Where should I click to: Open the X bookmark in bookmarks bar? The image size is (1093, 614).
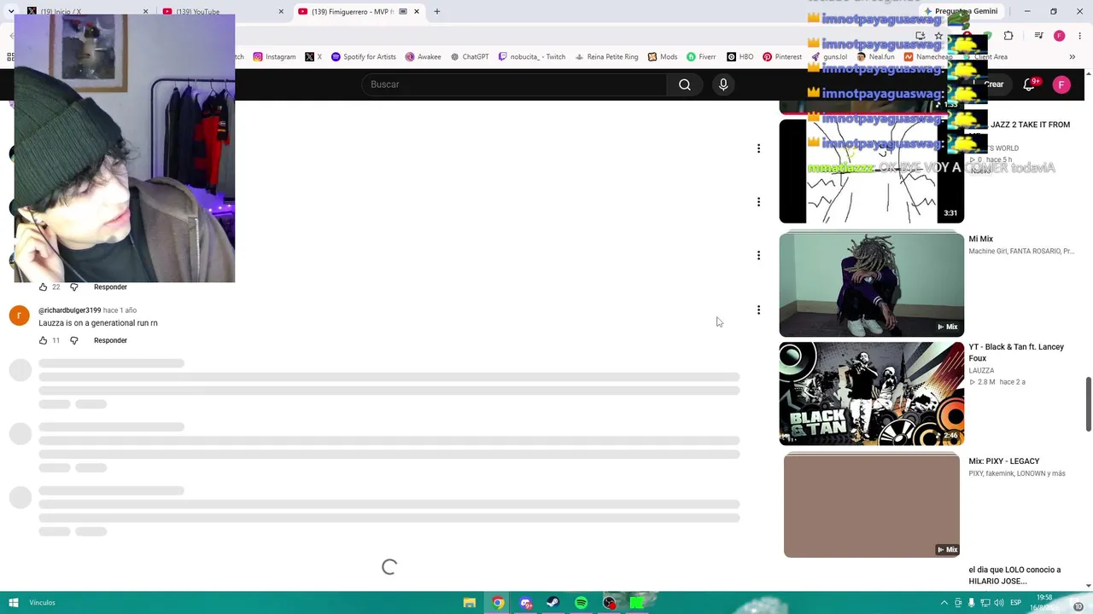pos(313,57)
